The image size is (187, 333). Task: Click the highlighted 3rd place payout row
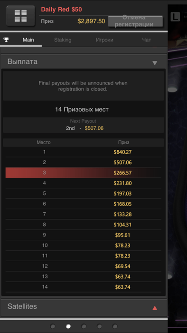[x=84, y=173]
